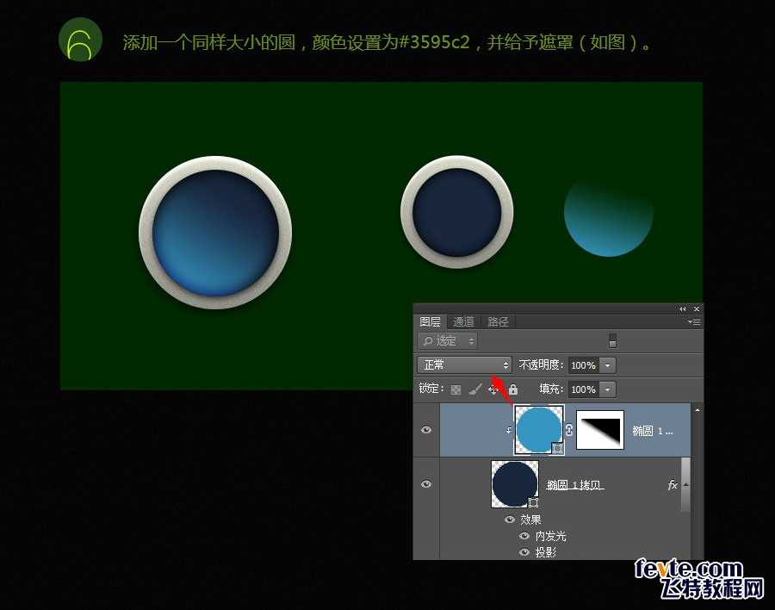
Task: Open the Layers panel flyout menu icon
Action: pos(694,321)
